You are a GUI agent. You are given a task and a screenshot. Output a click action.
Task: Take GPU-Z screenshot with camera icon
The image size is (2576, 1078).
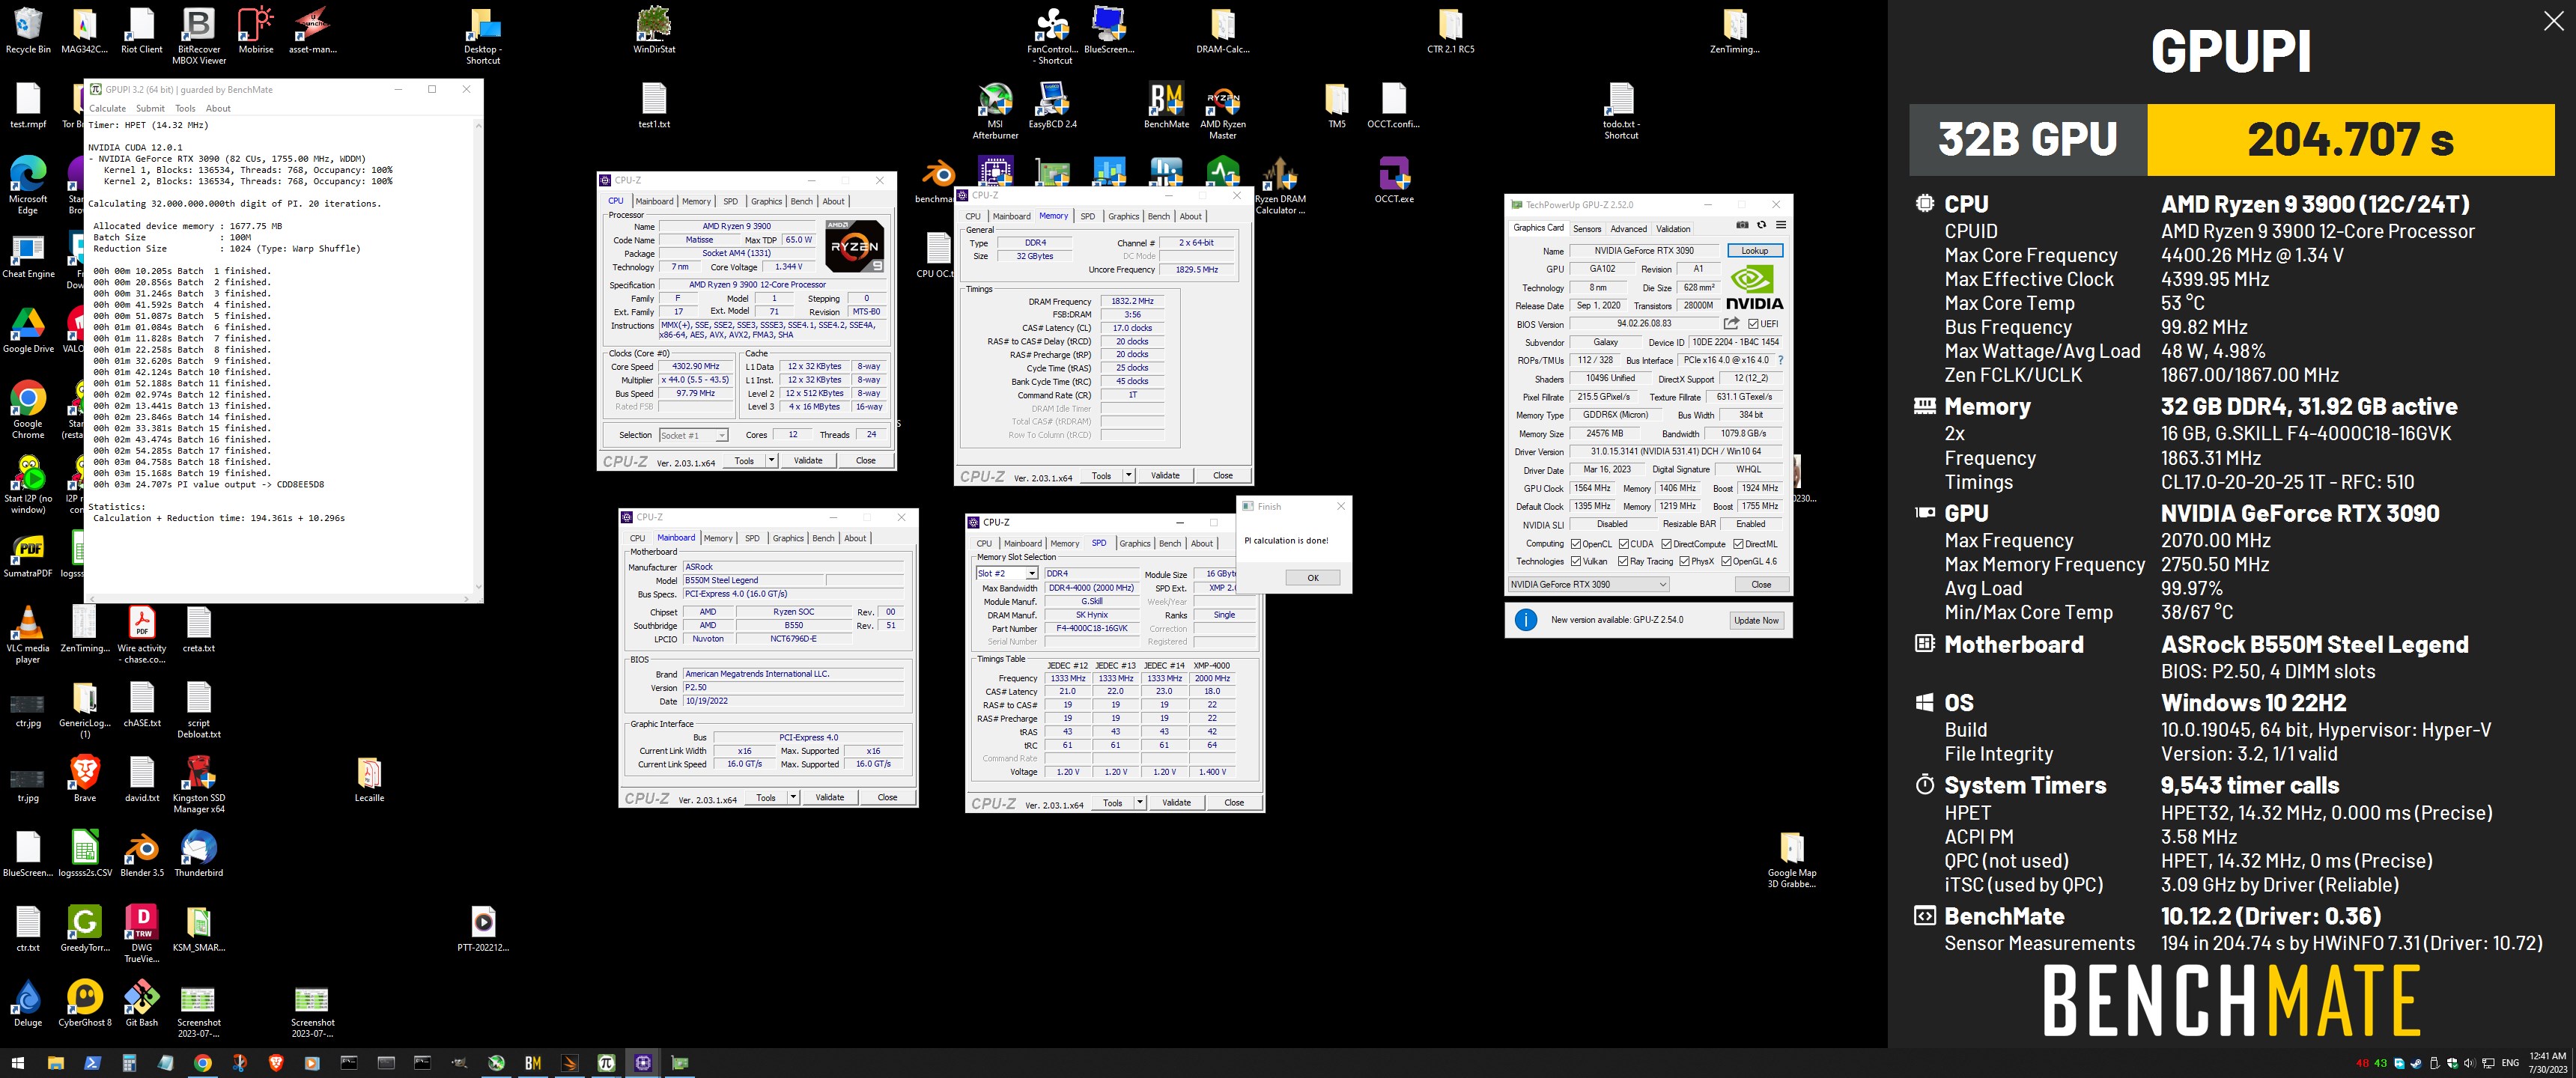point(1742,225)
